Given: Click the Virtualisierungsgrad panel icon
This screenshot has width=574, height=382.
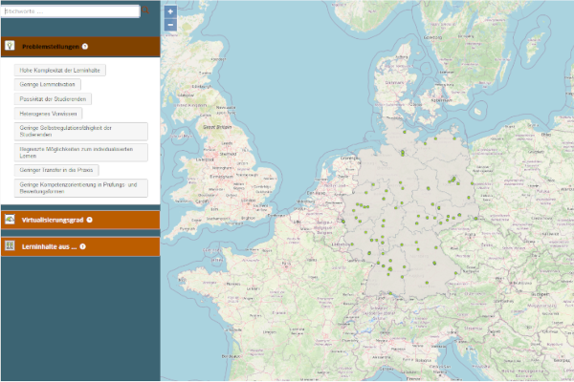Looking at the screenshot, I should coord(10,220).
